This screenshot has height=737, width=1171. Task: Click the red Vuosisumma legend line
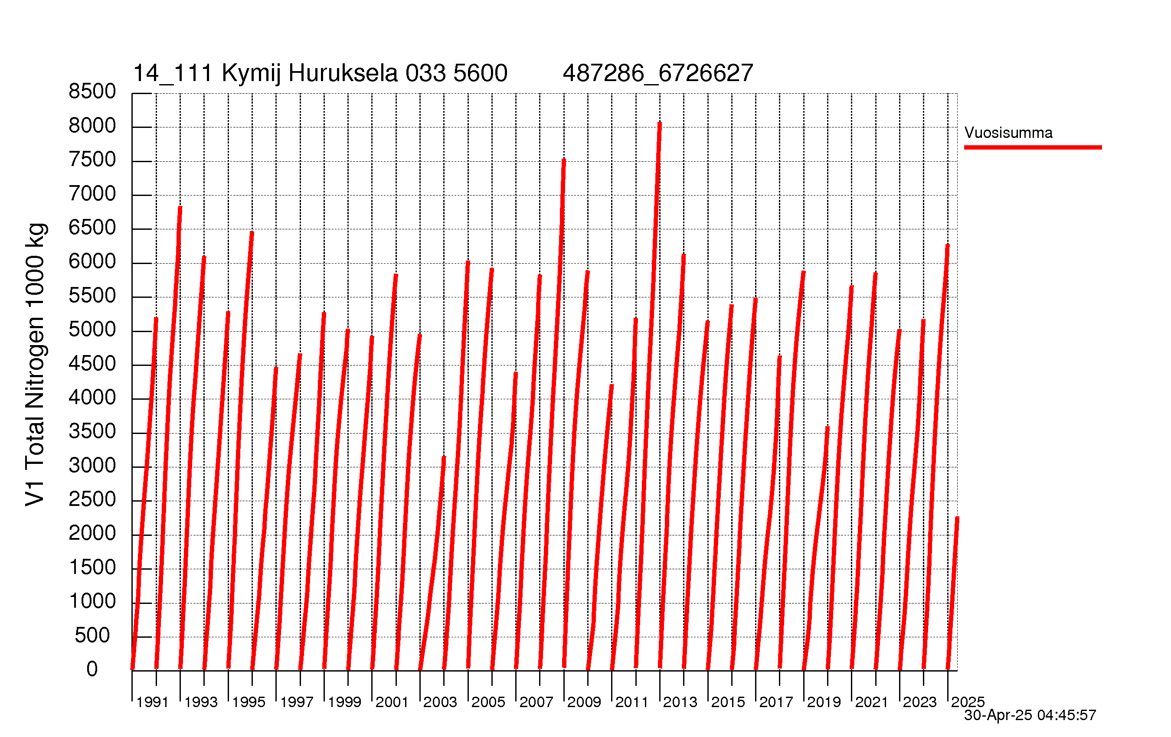point(1033,147)
